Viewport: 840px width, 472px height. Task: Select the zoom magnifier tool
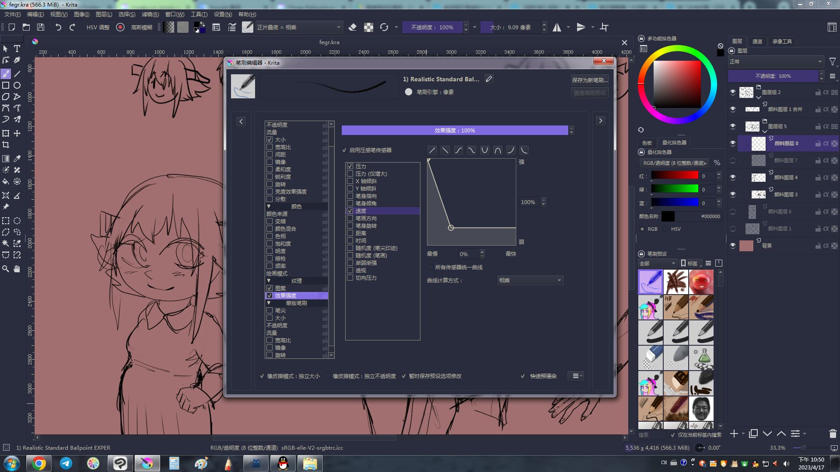click(x=6, y=269)
